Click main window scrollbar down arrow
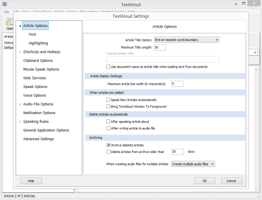This screenshot has width=262, height=200. 256,189
